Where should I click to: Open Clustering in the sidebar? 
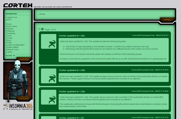[x=11, y=33]
